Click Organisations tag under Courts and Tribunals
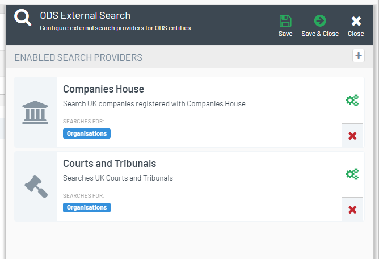 (87, 208)
